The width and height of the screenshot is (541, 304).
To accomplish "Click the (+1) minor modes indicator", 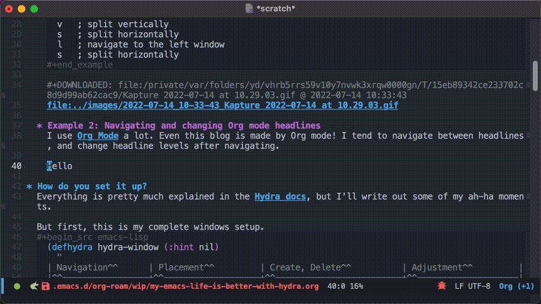I will click(525, 286).
